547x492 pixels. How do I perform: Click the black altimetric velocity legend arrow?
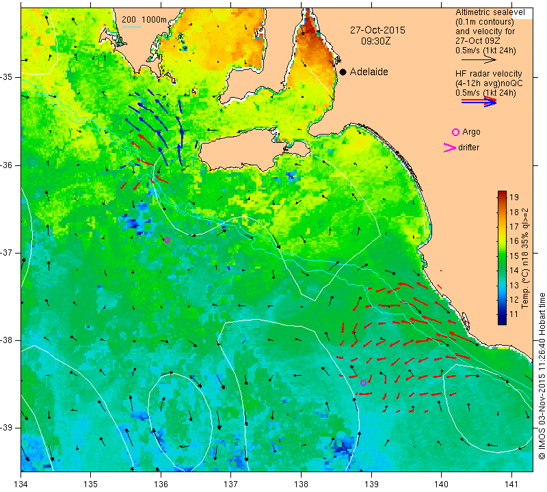(479, 59)
